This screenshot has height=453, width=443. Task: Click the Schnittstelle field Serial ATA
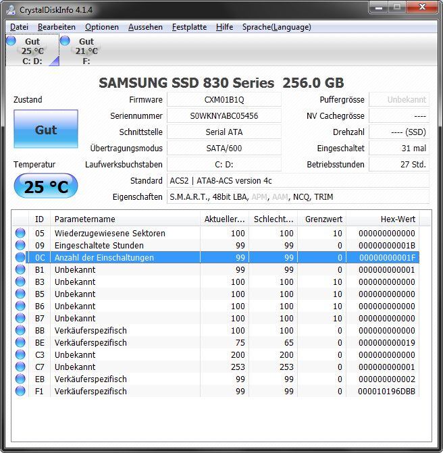coord(224,132)
